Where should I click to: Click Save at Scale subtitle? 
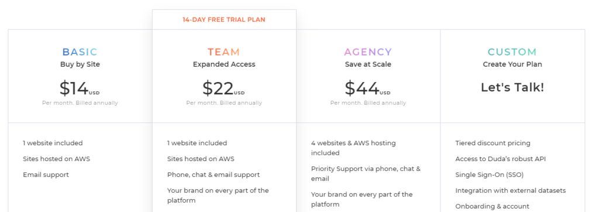click(x=368, y=64)
